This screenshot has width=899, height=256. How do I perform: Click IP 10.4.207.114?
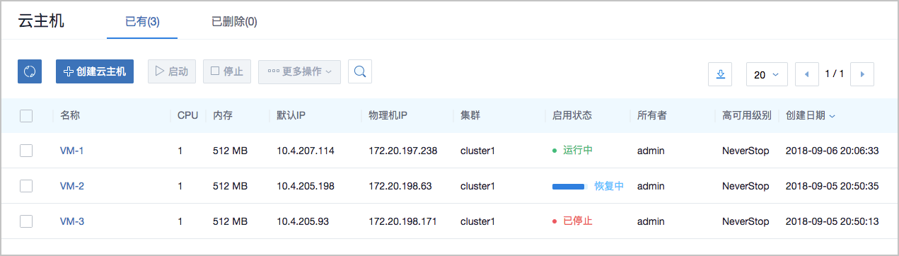click(306, 151)
